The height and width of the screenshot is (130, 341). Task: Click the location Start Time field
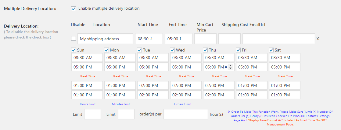(x=149, y=39)
